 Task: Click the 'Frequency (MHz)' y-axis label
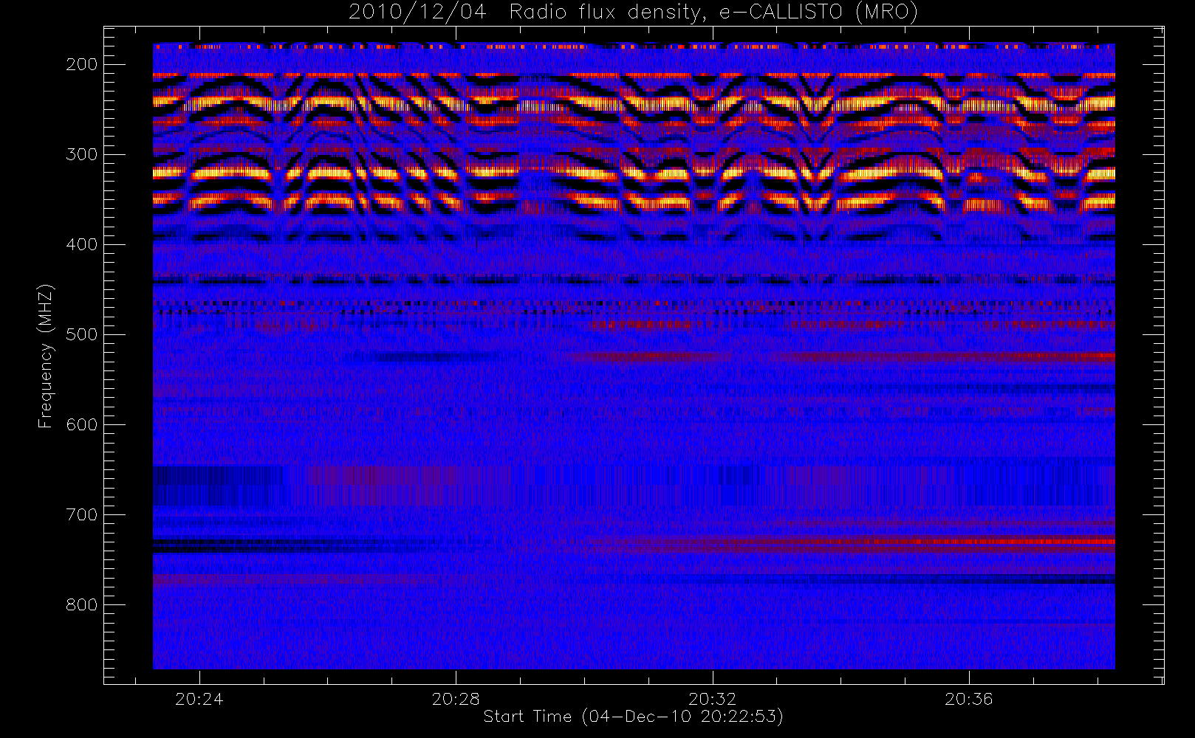(46, 356)
